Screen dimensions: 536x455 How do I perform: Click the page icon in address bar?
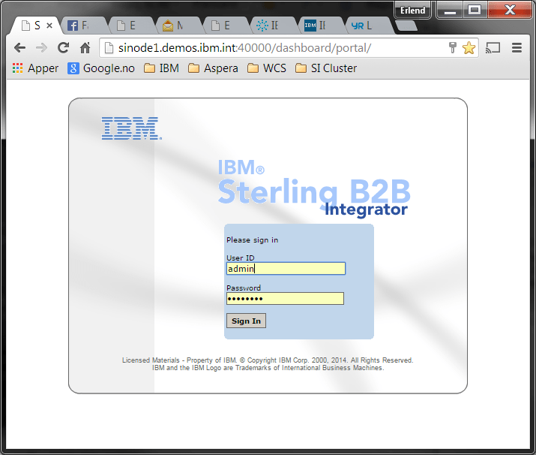[109, 47]
